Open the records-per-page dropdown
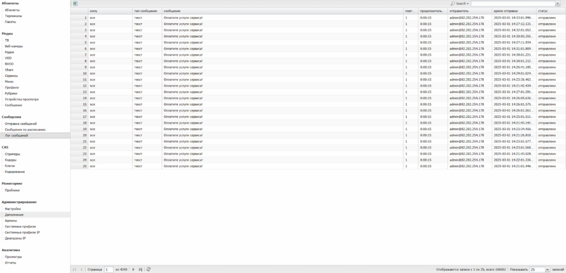 pos(547,269)
